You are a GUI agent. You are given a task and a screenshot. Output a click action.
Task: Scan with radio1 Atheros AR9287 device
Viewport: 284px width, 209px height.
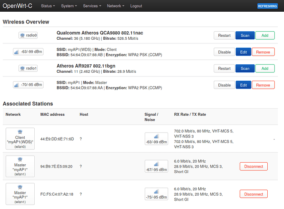pos(245,69)
